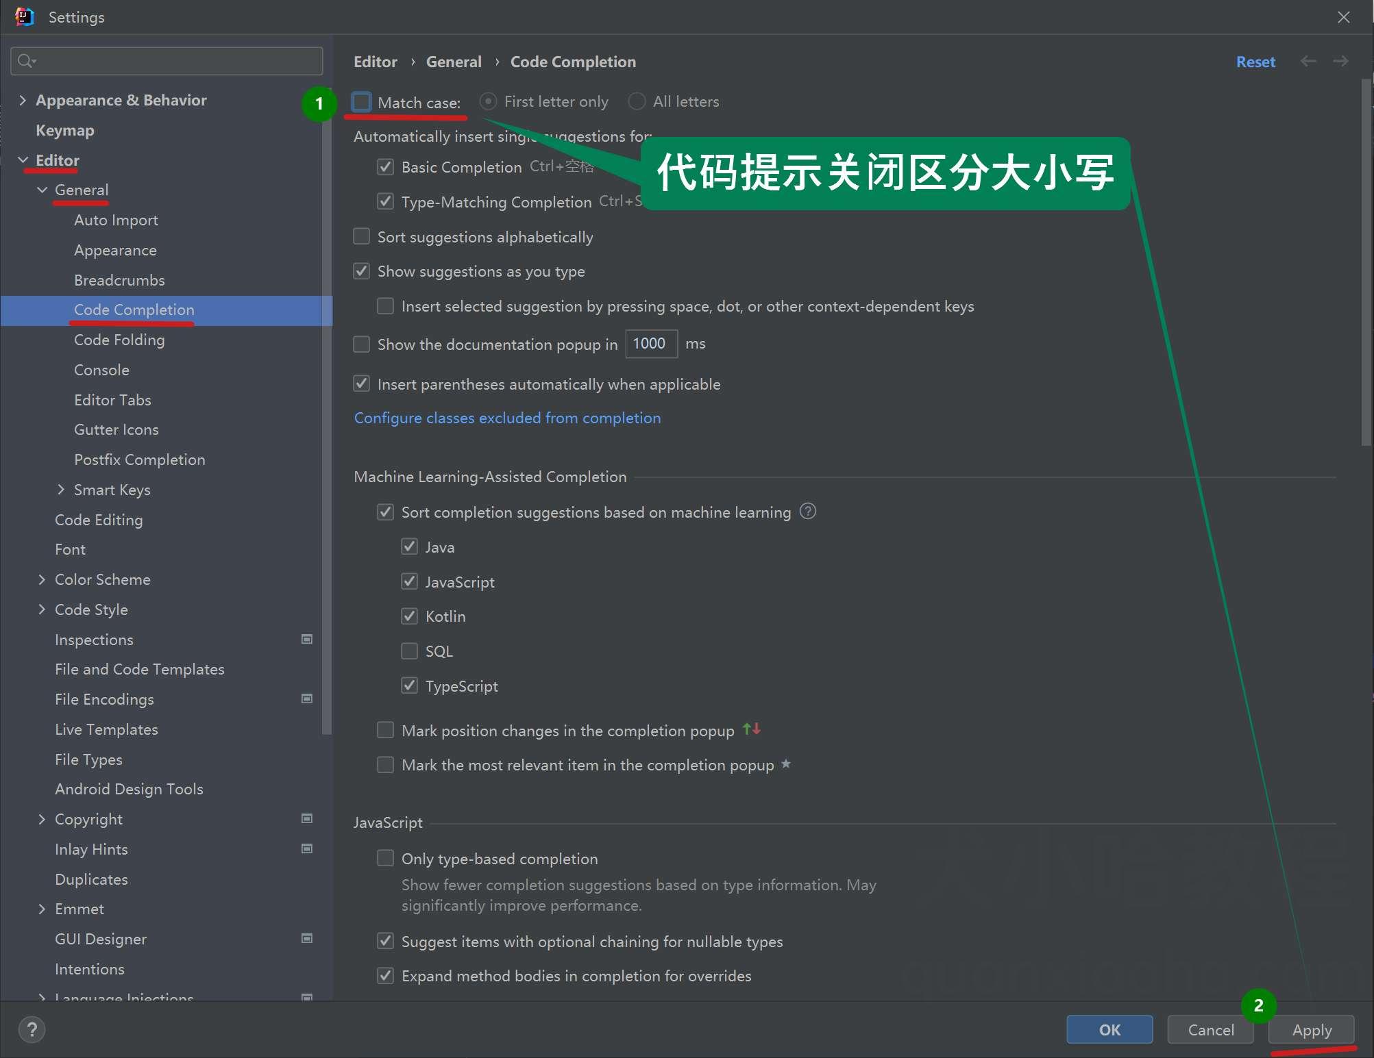1374x1058 pixels.
Task: Click the back navigation arrow icon
Action: click(1308, 61)
